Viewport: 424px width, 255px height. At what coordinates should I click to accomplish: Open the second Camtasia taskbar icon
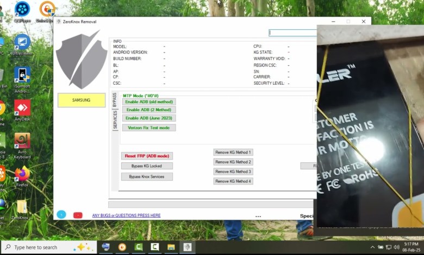pos(155,247)
